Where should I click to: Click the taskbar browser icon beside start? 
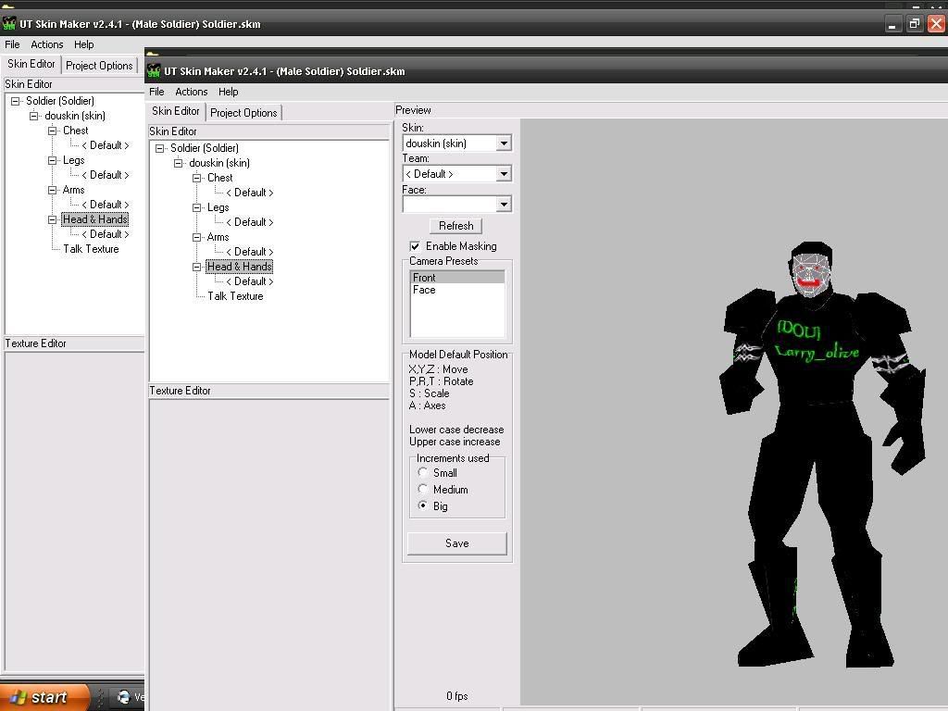point(124,697)
